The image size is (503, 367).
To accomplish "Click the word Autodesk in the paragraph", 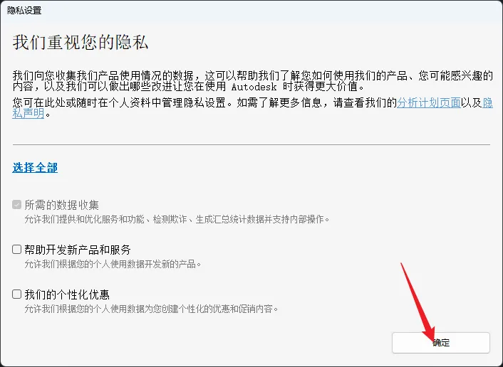I will click(x=254, y=87).
